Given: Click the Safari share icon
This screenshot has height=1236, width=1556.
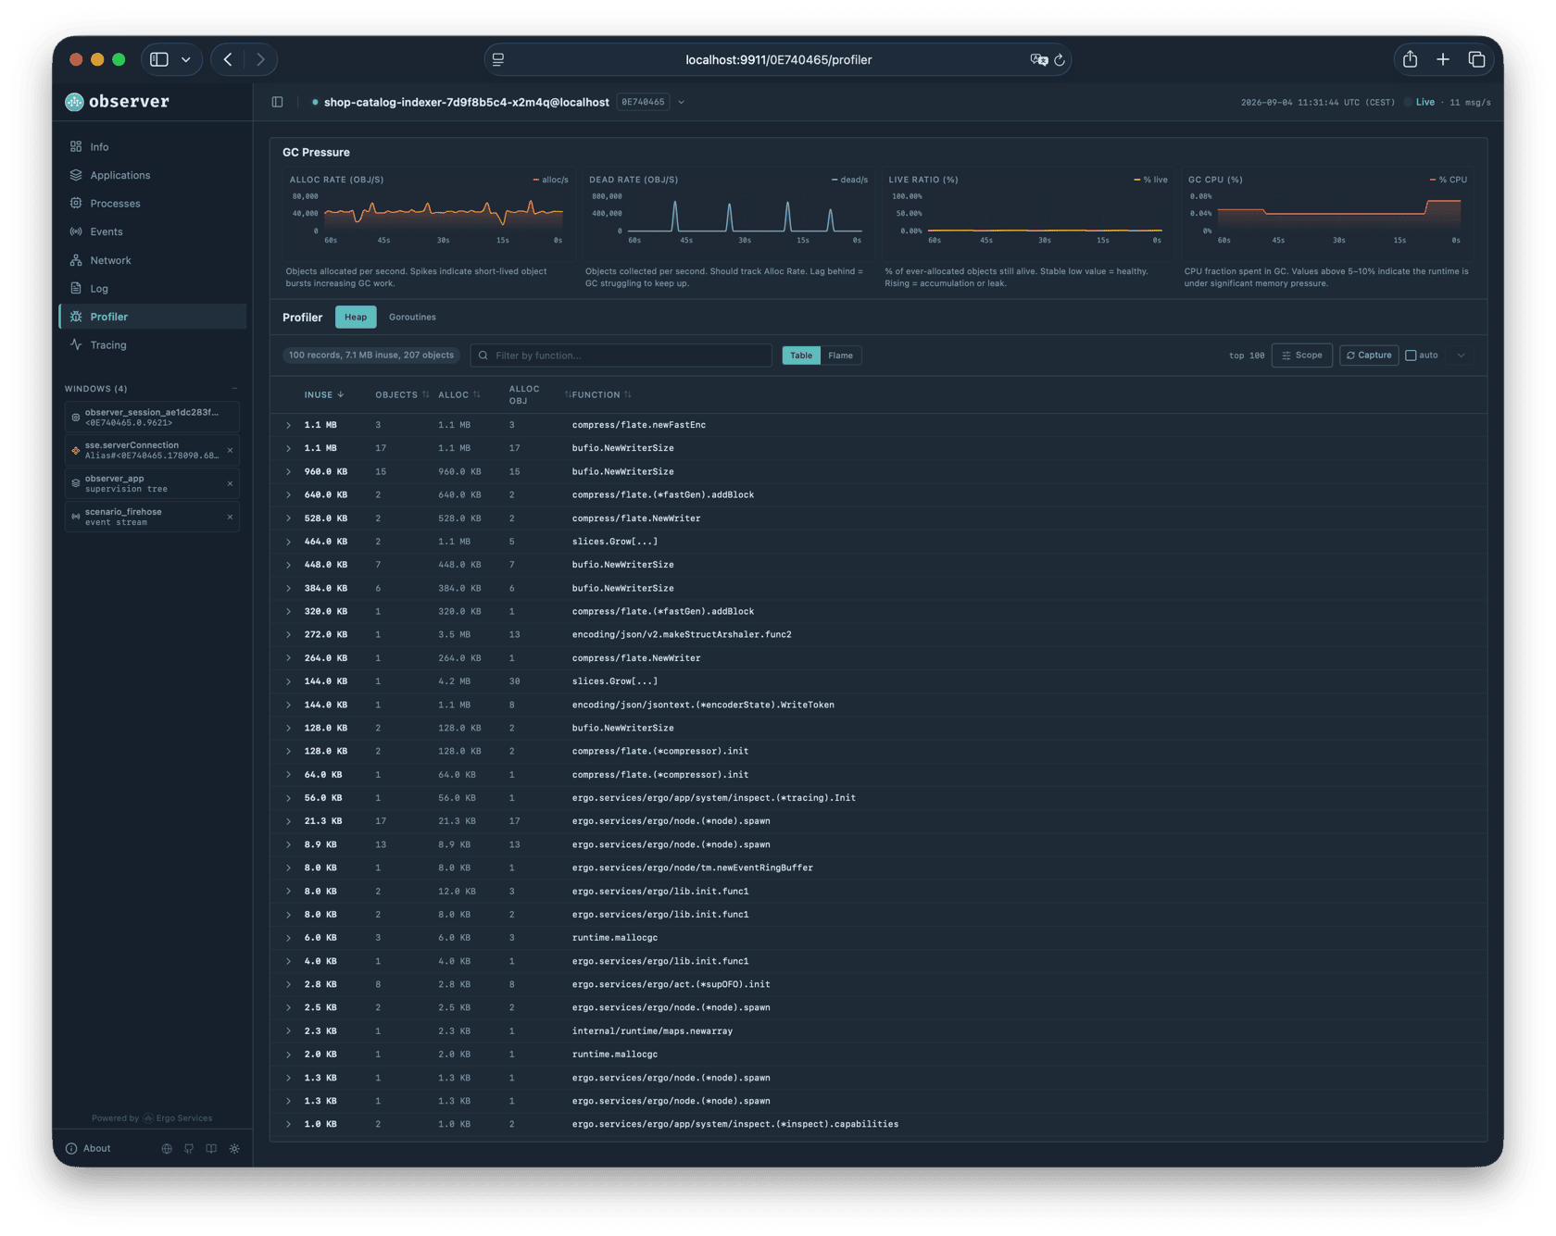Looking at the screenshot, I should click(x=1410, y=59).
